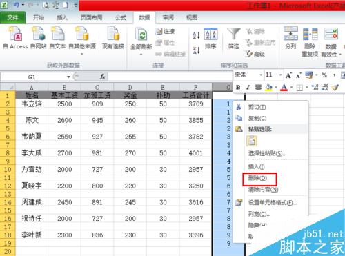Switch to the Page Layout tab
The height and width of the screenshot is (256, 345).
pos(91,17)
